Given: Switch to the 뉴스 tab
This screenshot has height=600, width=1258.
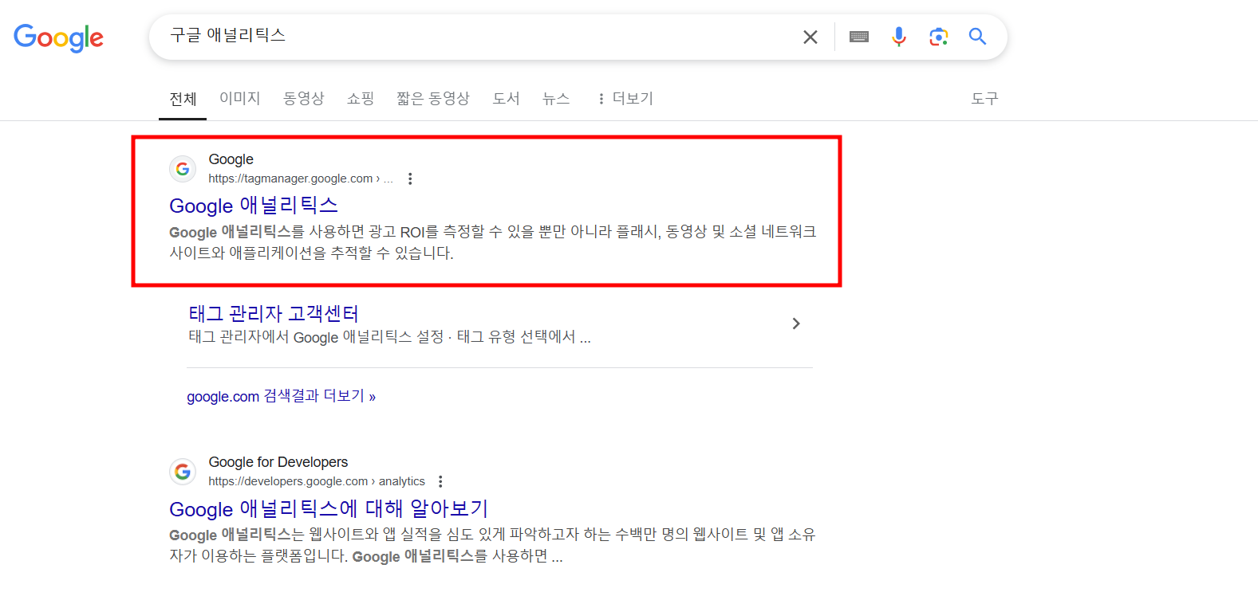Looking at the screenshot, I should pyautogui.click(x=556, y=98).
